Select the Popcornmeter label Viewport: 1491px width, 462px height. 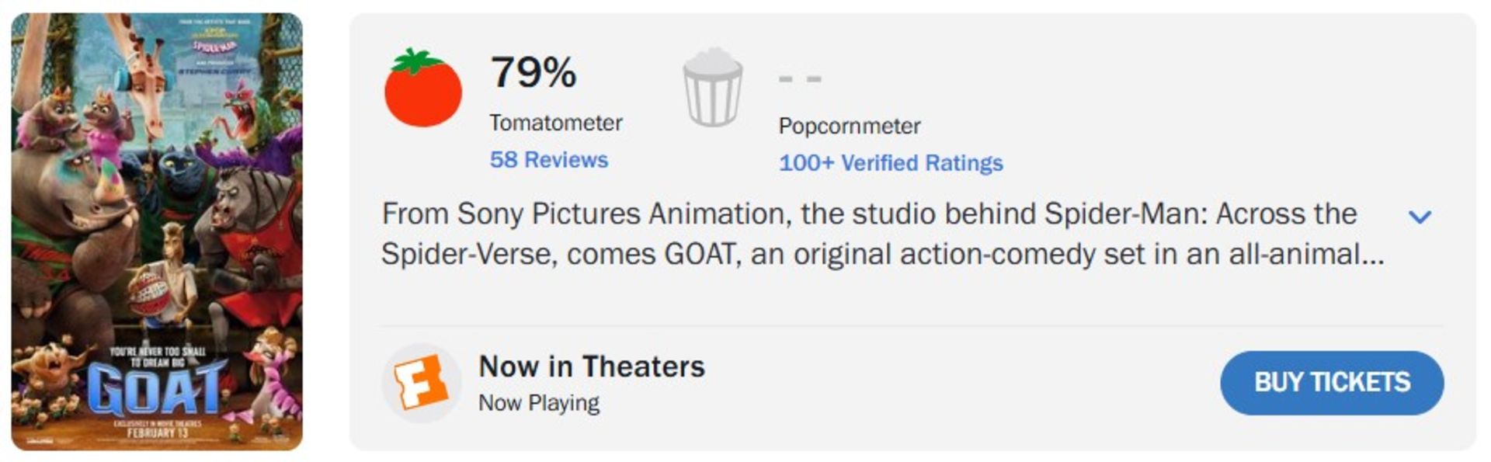point(849,126)
